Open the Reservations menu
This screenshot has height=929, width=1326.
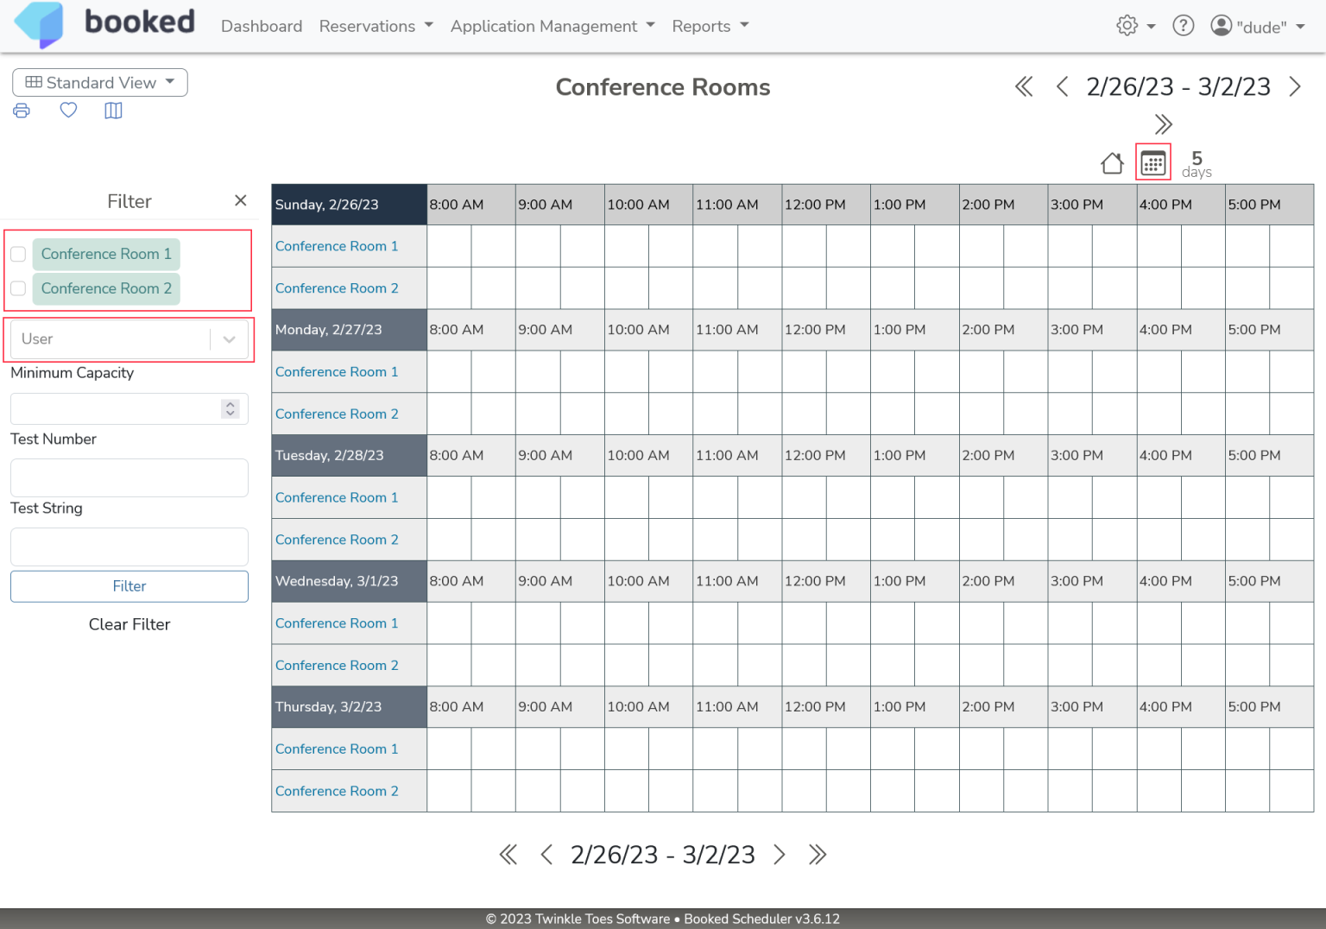pyautogui.click(x=376, y=26)
